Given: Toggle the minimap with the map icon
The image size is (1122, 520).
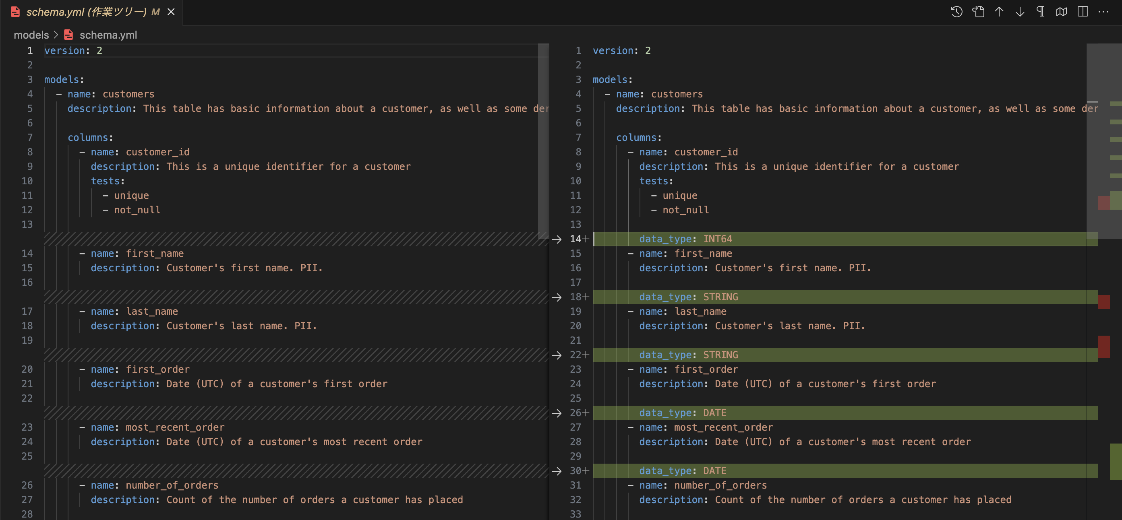Looking at the screenshot, I should click(1062, 12).
